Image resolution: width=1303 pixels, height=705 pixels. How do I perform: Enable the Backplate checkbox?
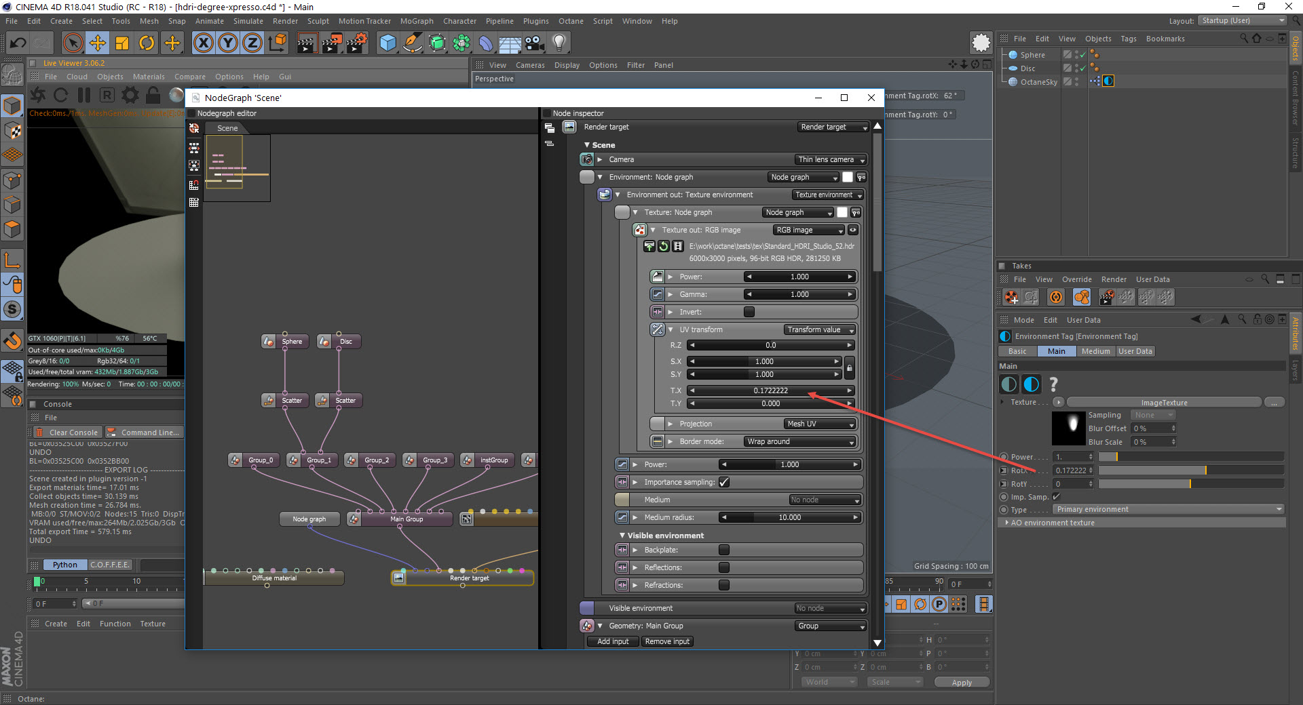coord(724,550)
